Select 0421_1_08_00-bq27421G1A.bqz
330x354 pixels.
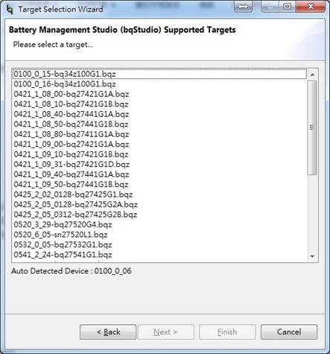coord(159,94)
